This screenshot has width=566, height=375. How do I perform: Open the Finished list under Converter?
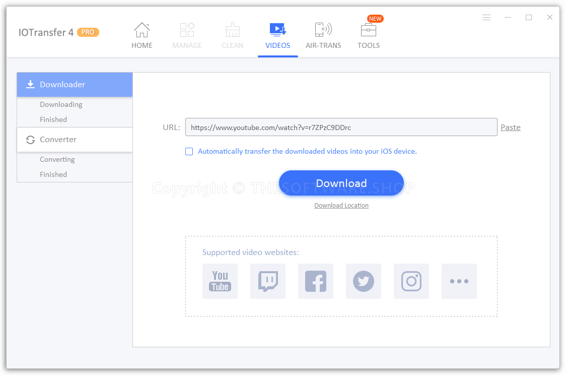(x=53, y=174)
